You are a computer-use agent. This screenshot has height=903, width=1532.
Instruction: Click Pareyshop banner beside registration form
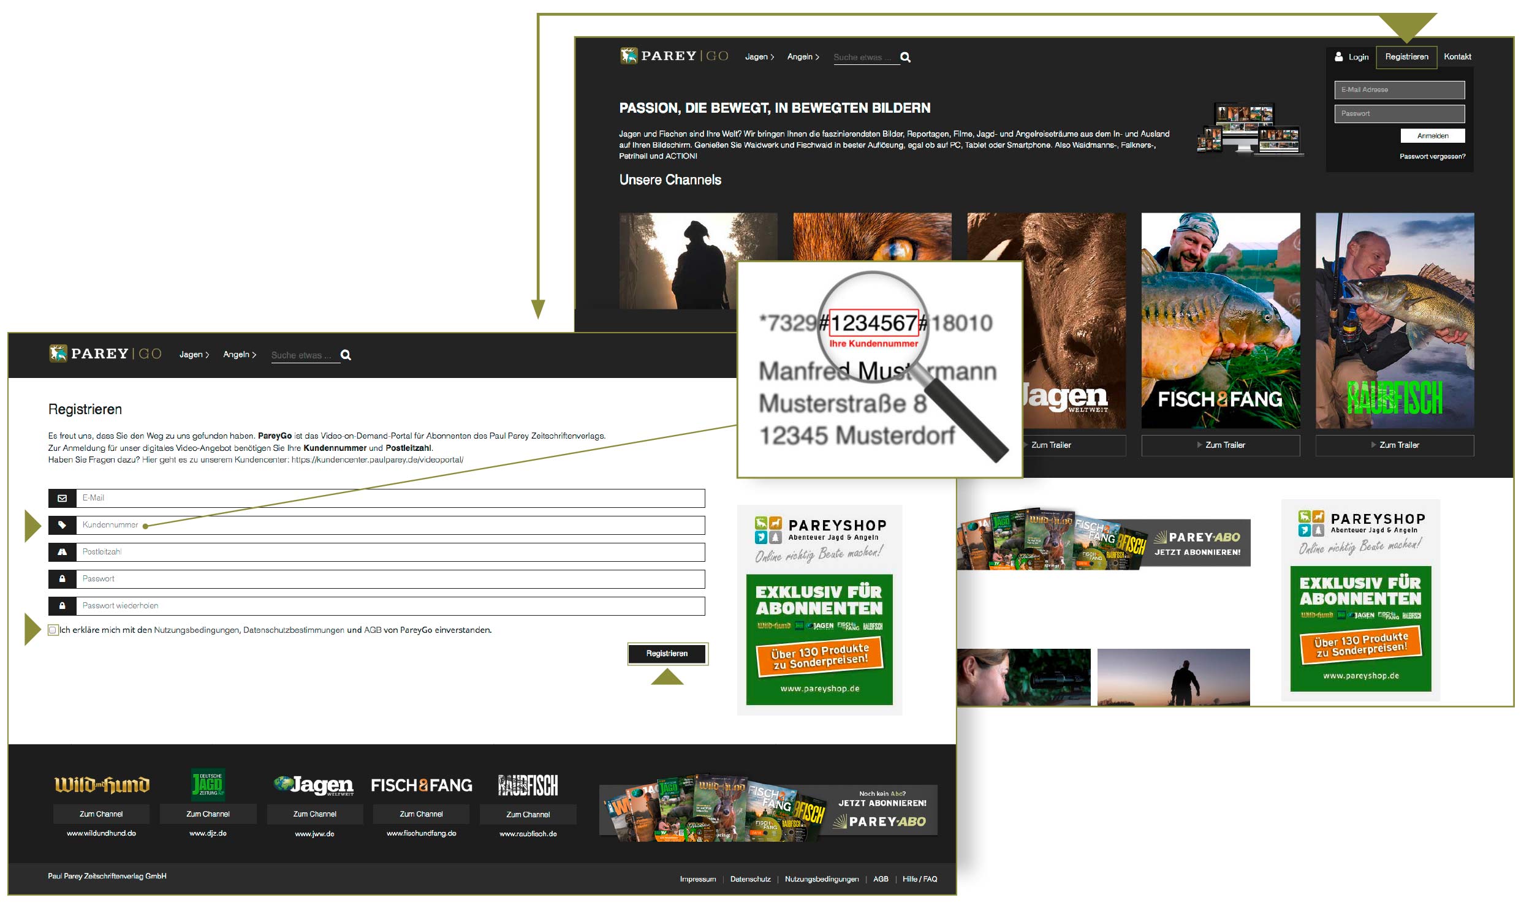(819, 610)
